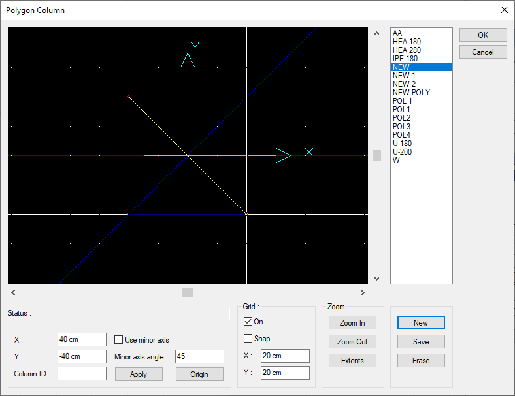Viewport: 515px width, 396px height.
Task: Click the Extents zoom button
Action: (x=352, y=361)
